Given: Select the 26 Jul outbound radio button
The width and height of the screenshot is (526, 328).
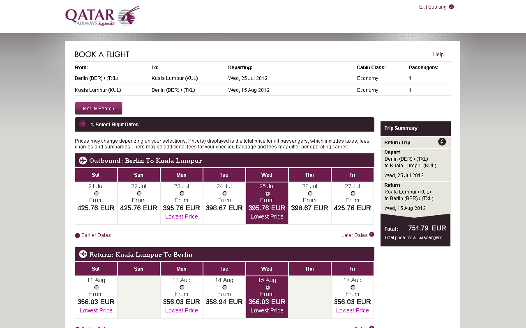Looking at the screenshot, I should click(x=310, y=194).
